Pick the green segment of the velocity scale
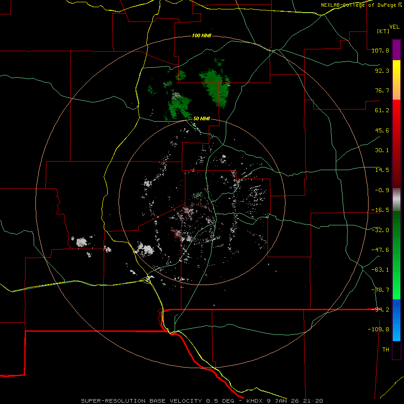 pos(396,255)
